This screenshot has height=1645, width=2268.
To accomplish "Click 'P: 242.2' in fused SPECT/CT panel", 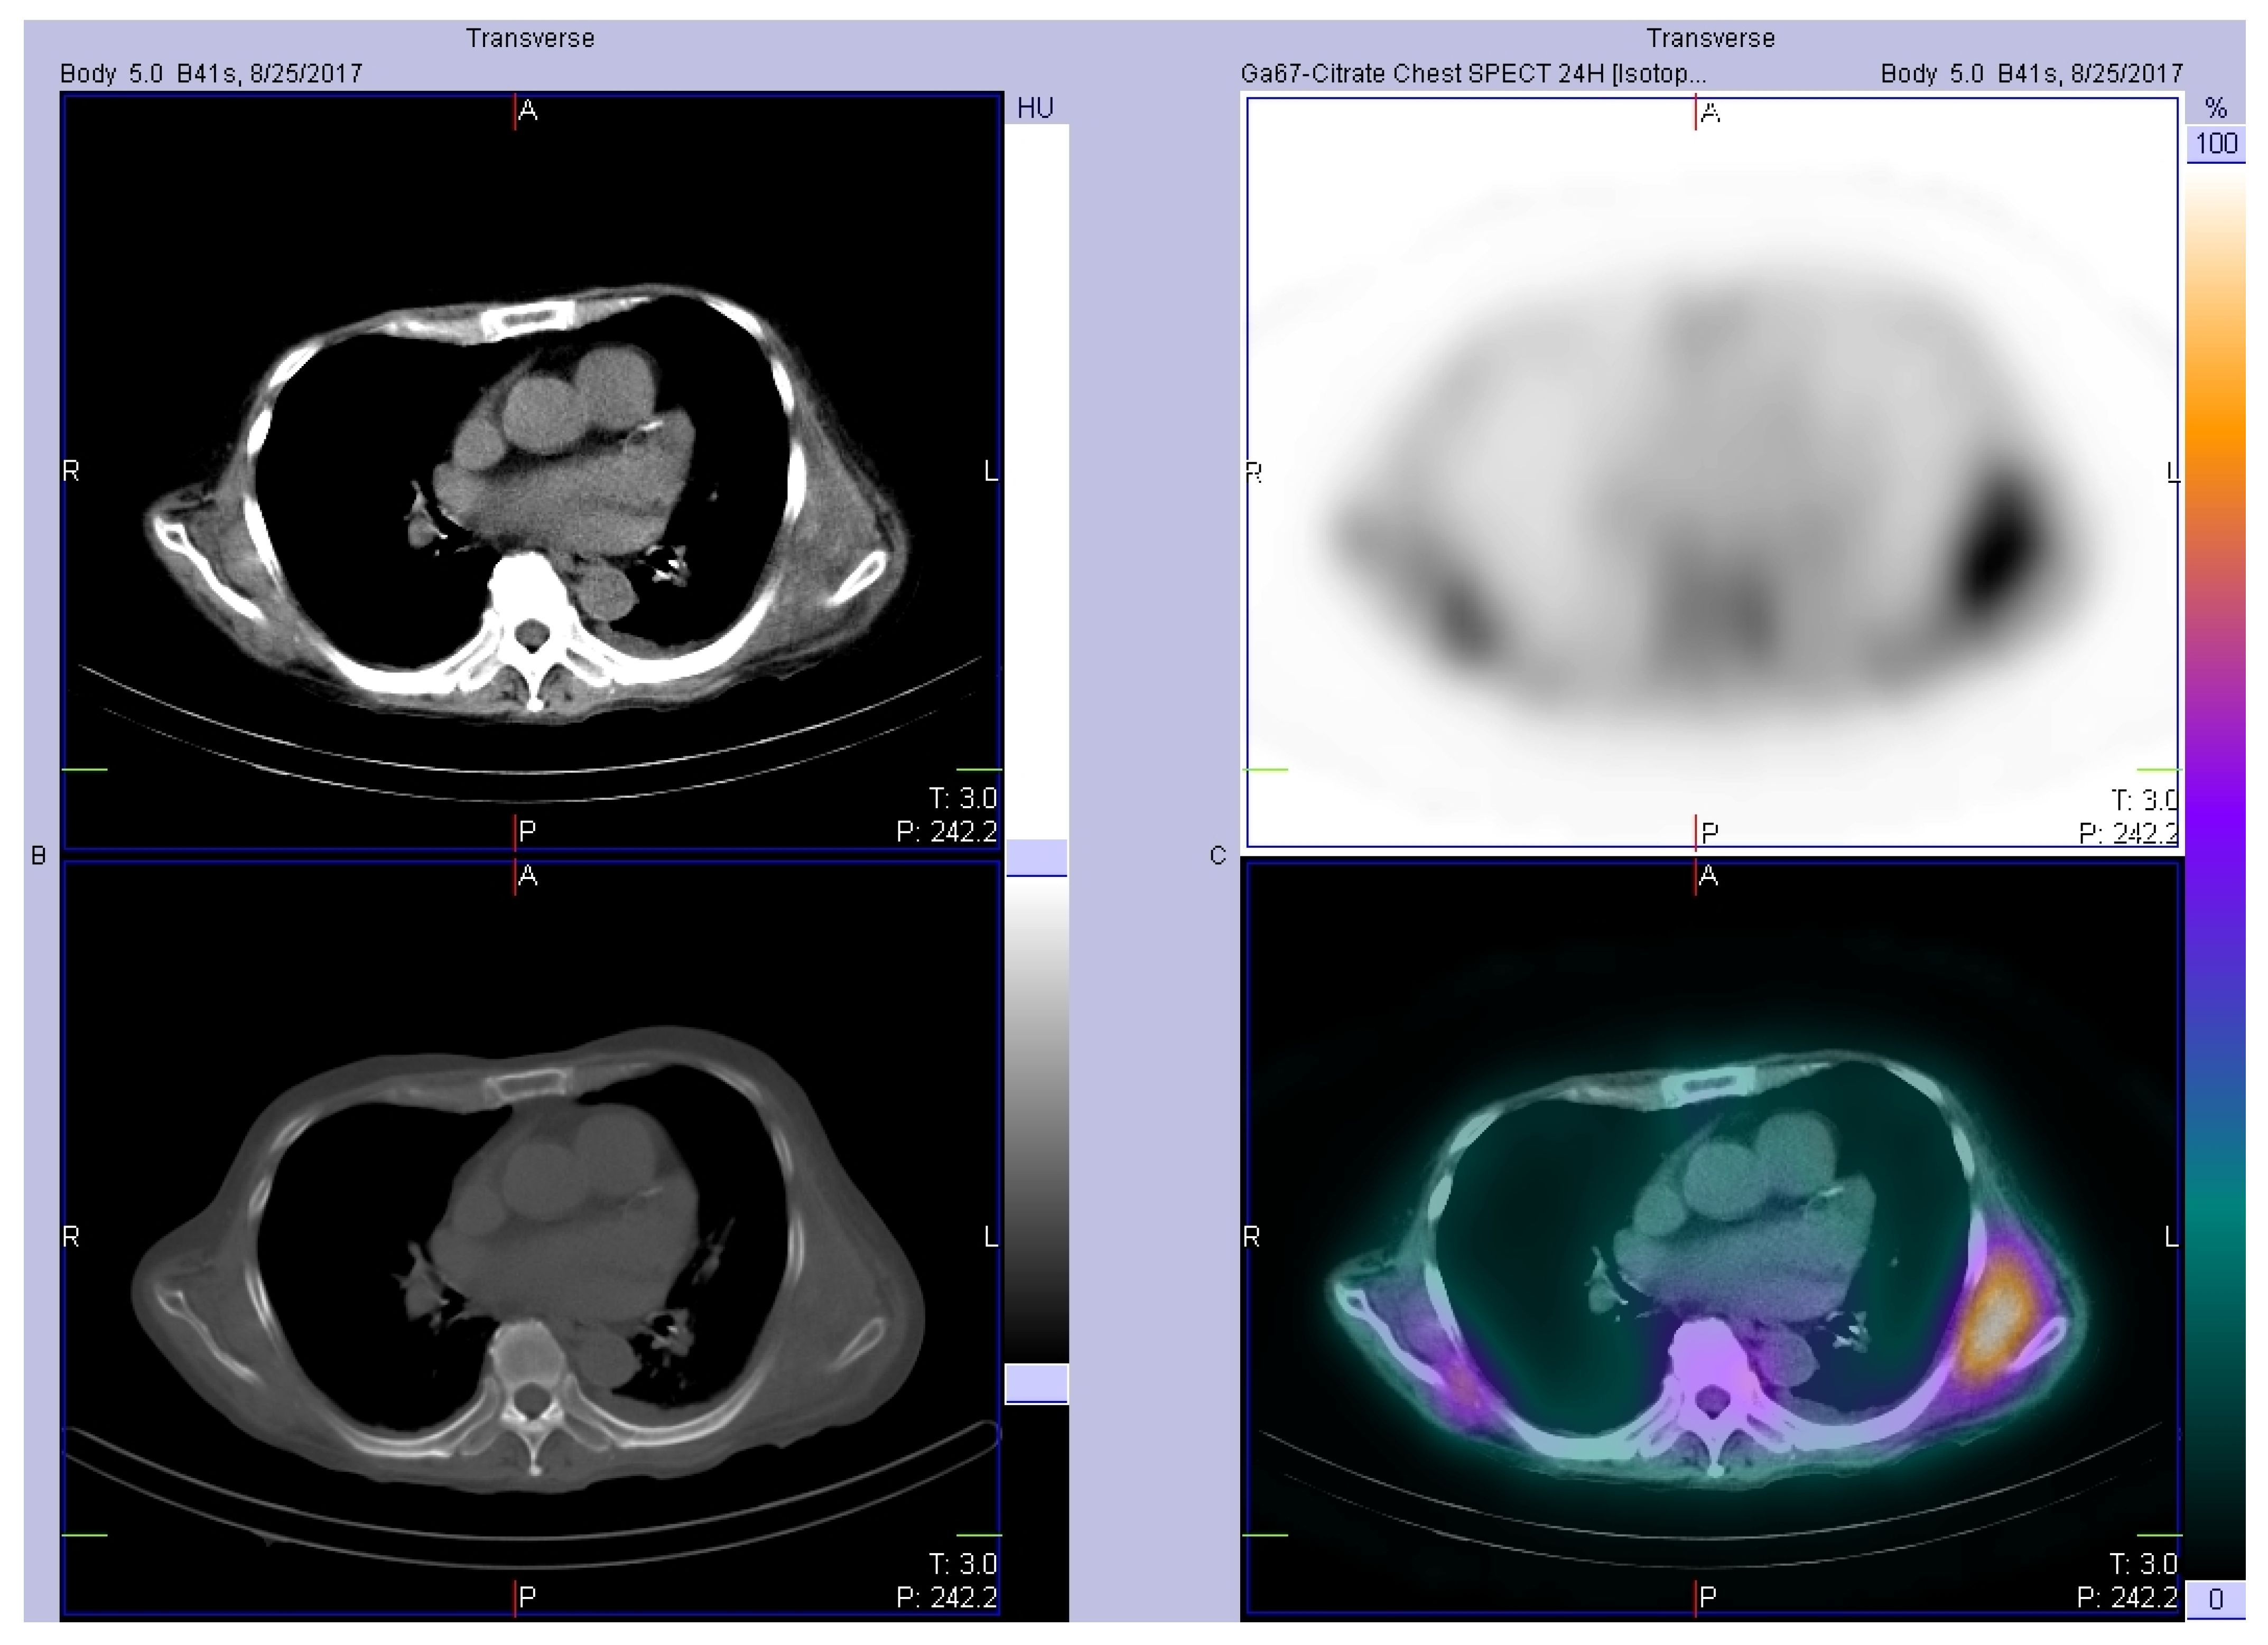I will tap(2127, 1597).
